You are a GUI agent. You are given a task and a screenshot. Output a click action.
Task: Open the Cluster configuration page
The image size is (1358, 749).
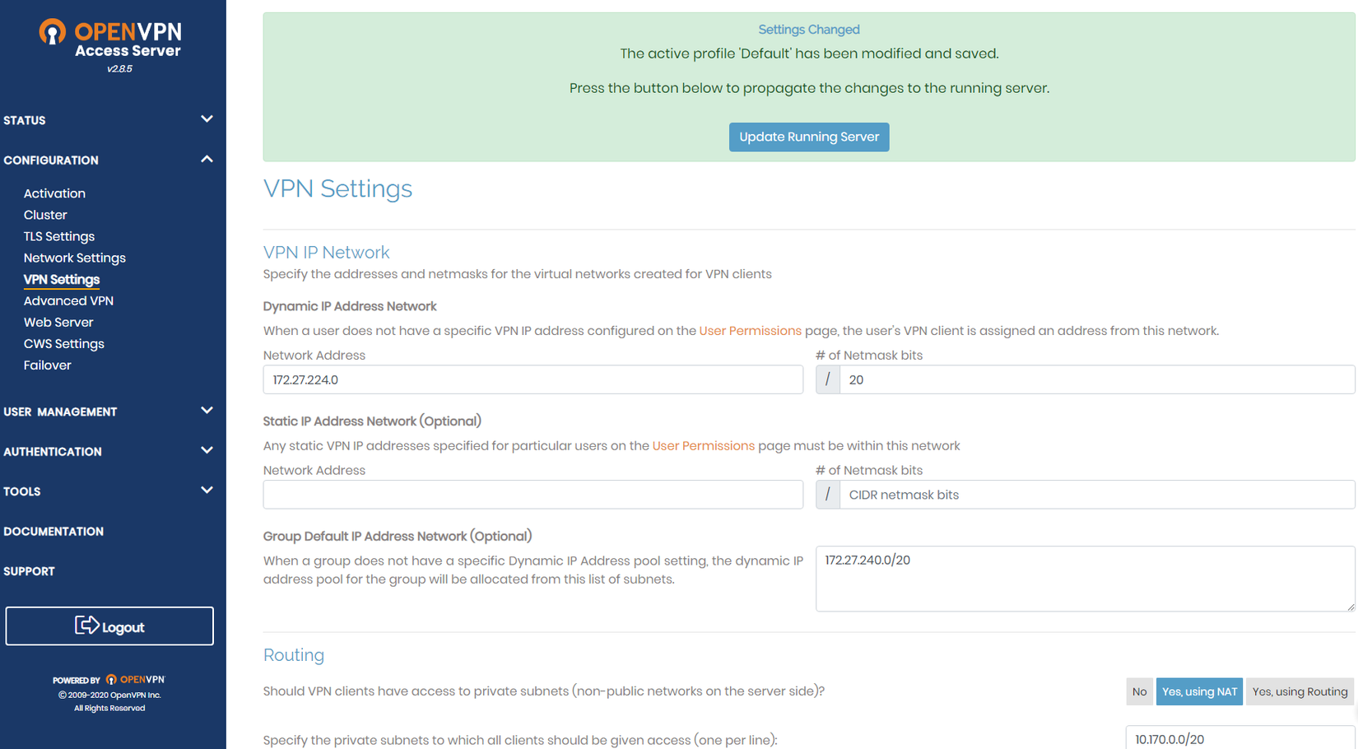[x=45, y=215]
